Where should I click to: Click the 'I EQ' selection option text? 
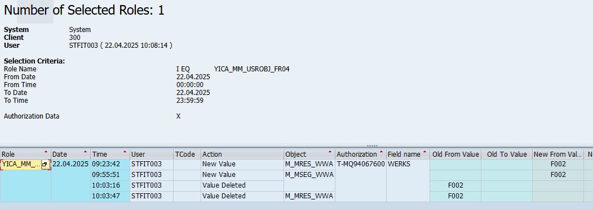pyautogui.click(x=183, y=69)
